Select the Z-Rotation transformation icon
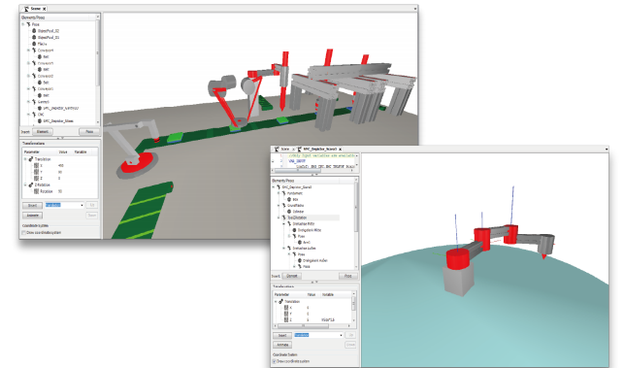624x368 pixels. point(31,184)
